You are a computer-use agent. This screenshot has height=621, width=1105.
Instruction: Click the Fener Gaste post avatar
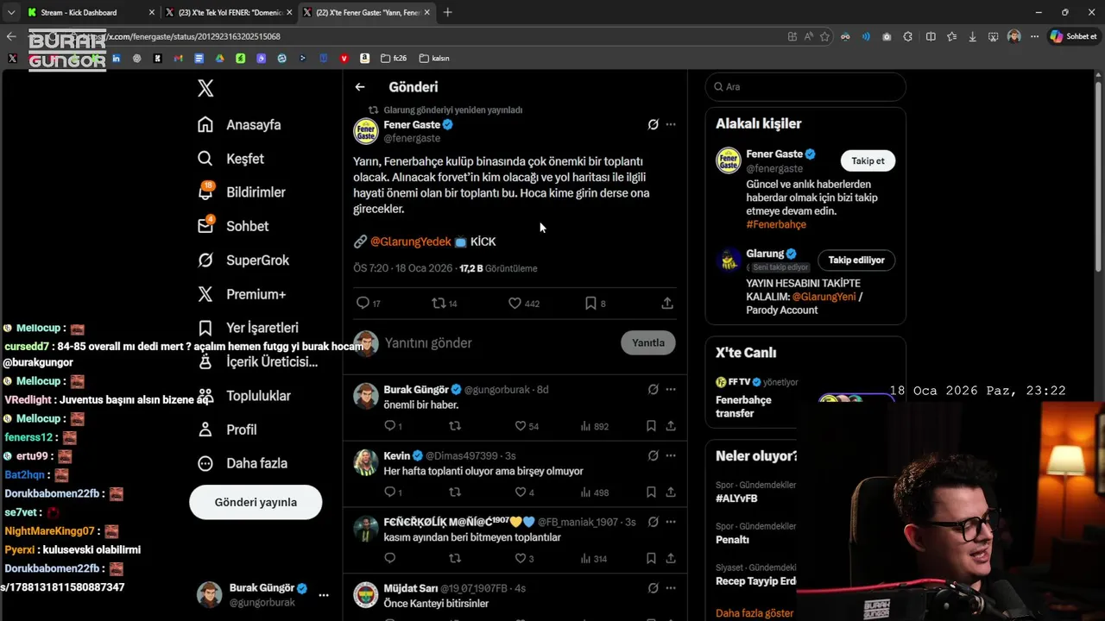366,131
